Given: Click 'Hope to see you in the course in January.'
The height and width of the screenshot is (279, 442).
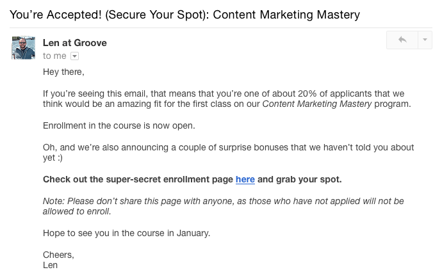Looking at the screenshot, I should (127, 233).
